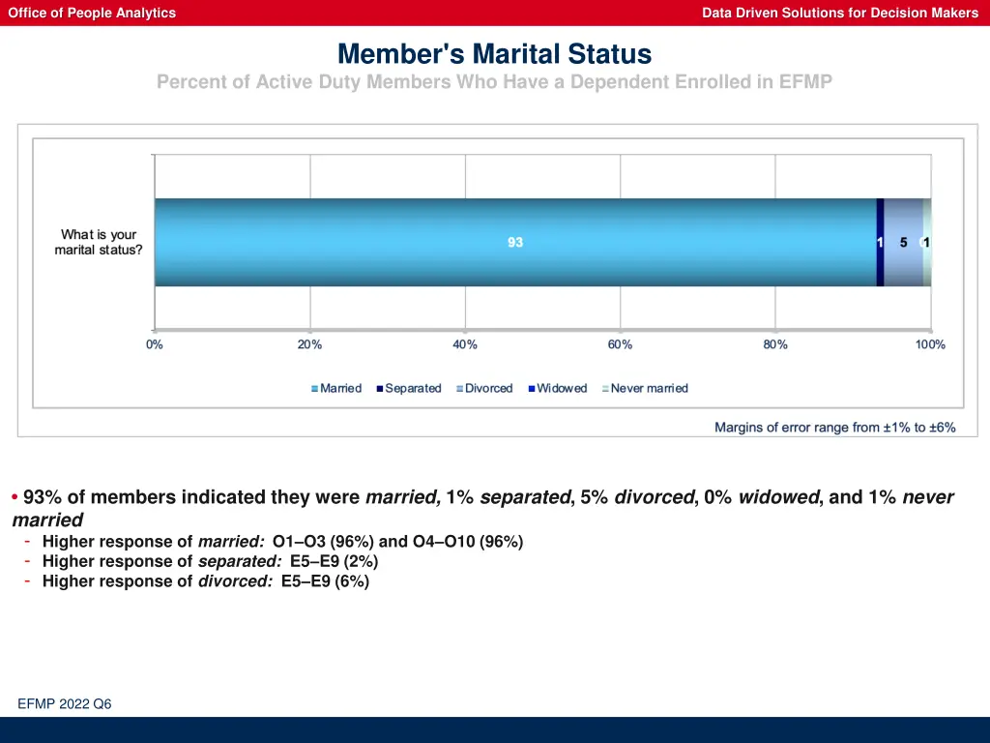990x743 pixels.
Task: Click the 'EFMP 2022 Q6' footer text
Action: [x=65, y=704]
